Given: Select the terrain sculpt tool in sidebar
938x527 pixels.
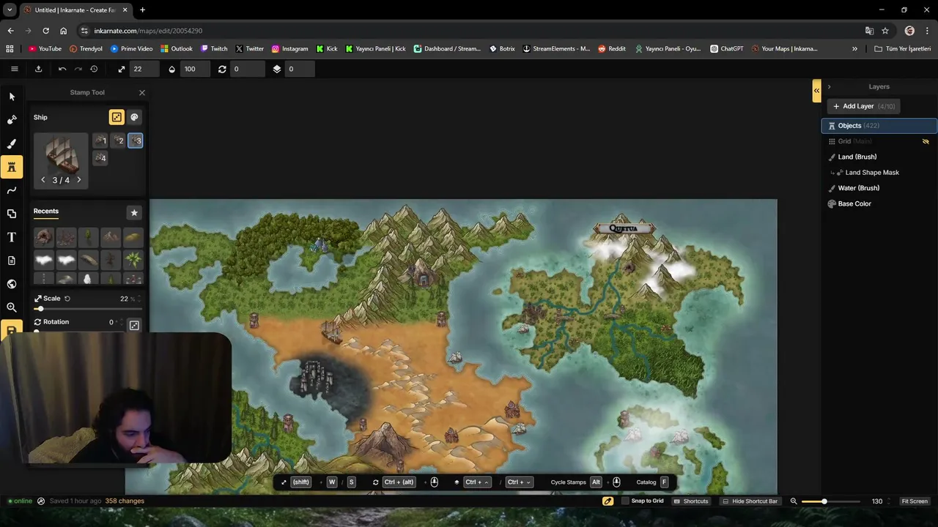Looking at the screenshot, I should pyautogui.click(x=12, y=120).
